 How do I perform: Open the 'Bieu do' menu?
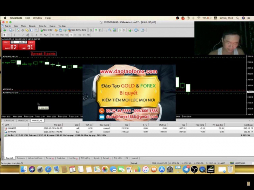[x=32, y=26]
